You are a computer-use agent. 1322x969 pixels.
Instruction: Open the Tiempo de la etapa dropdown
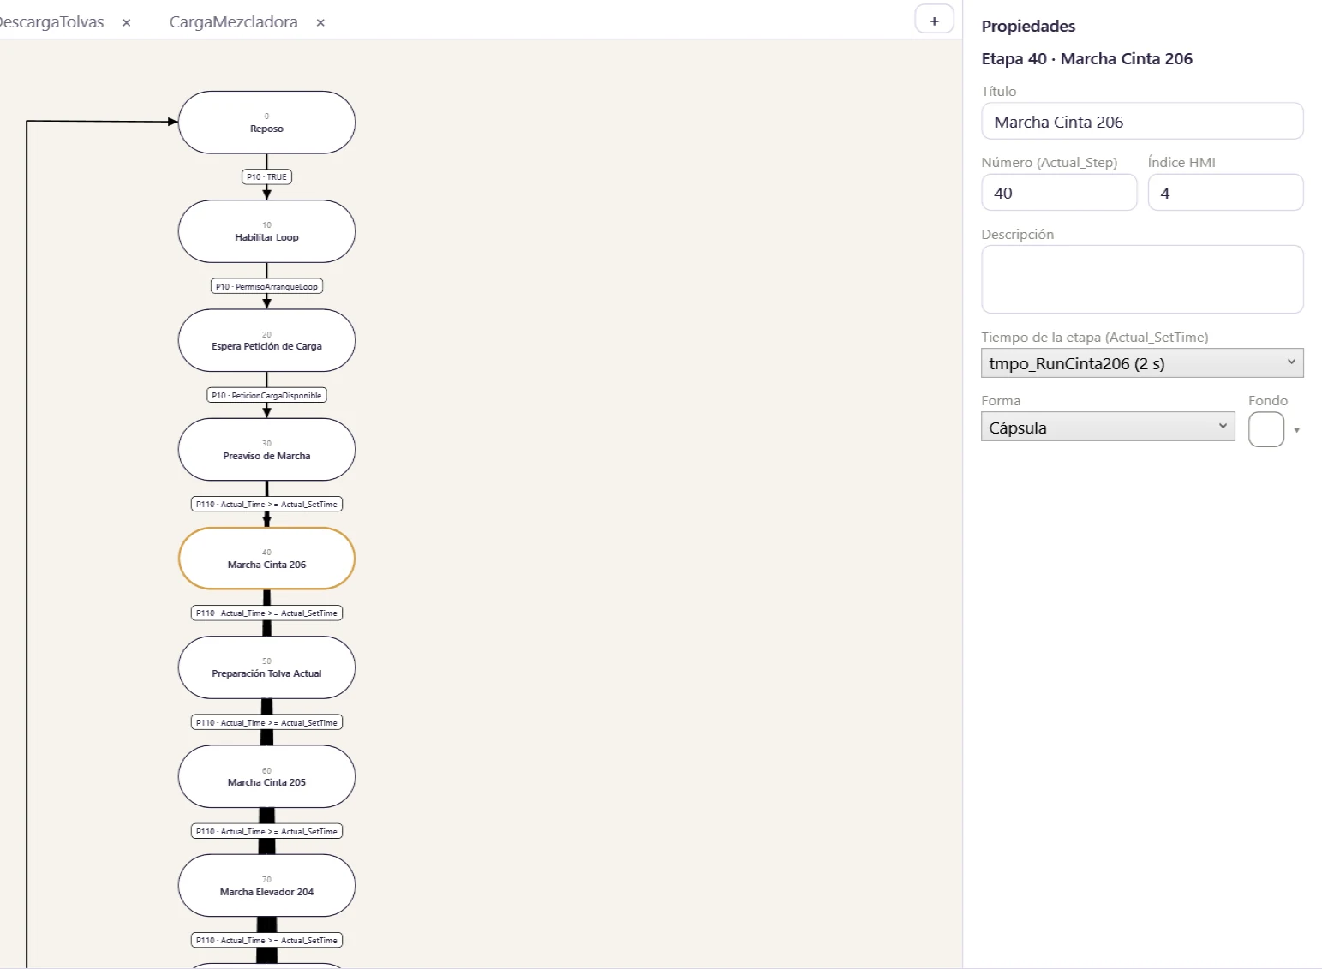[x=1142, y=363]
